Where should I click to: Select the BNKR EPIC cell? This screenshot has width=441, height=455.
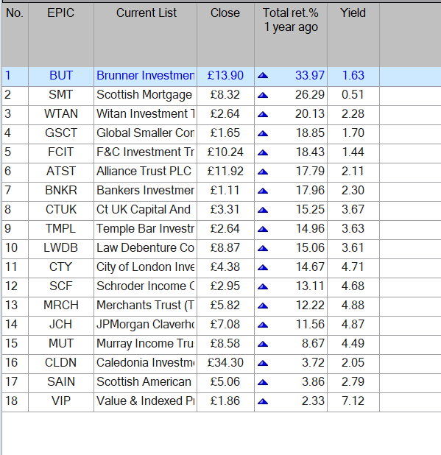coord(61,191)
